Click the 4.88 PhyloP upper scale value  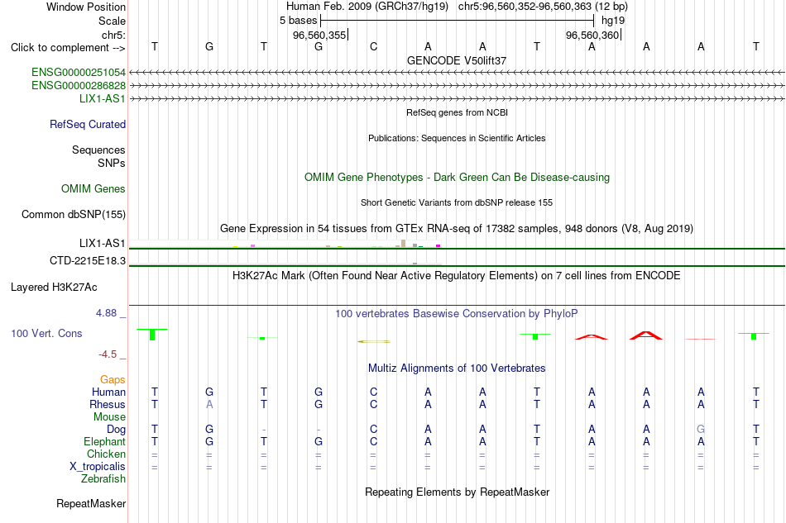click(106, 313)
